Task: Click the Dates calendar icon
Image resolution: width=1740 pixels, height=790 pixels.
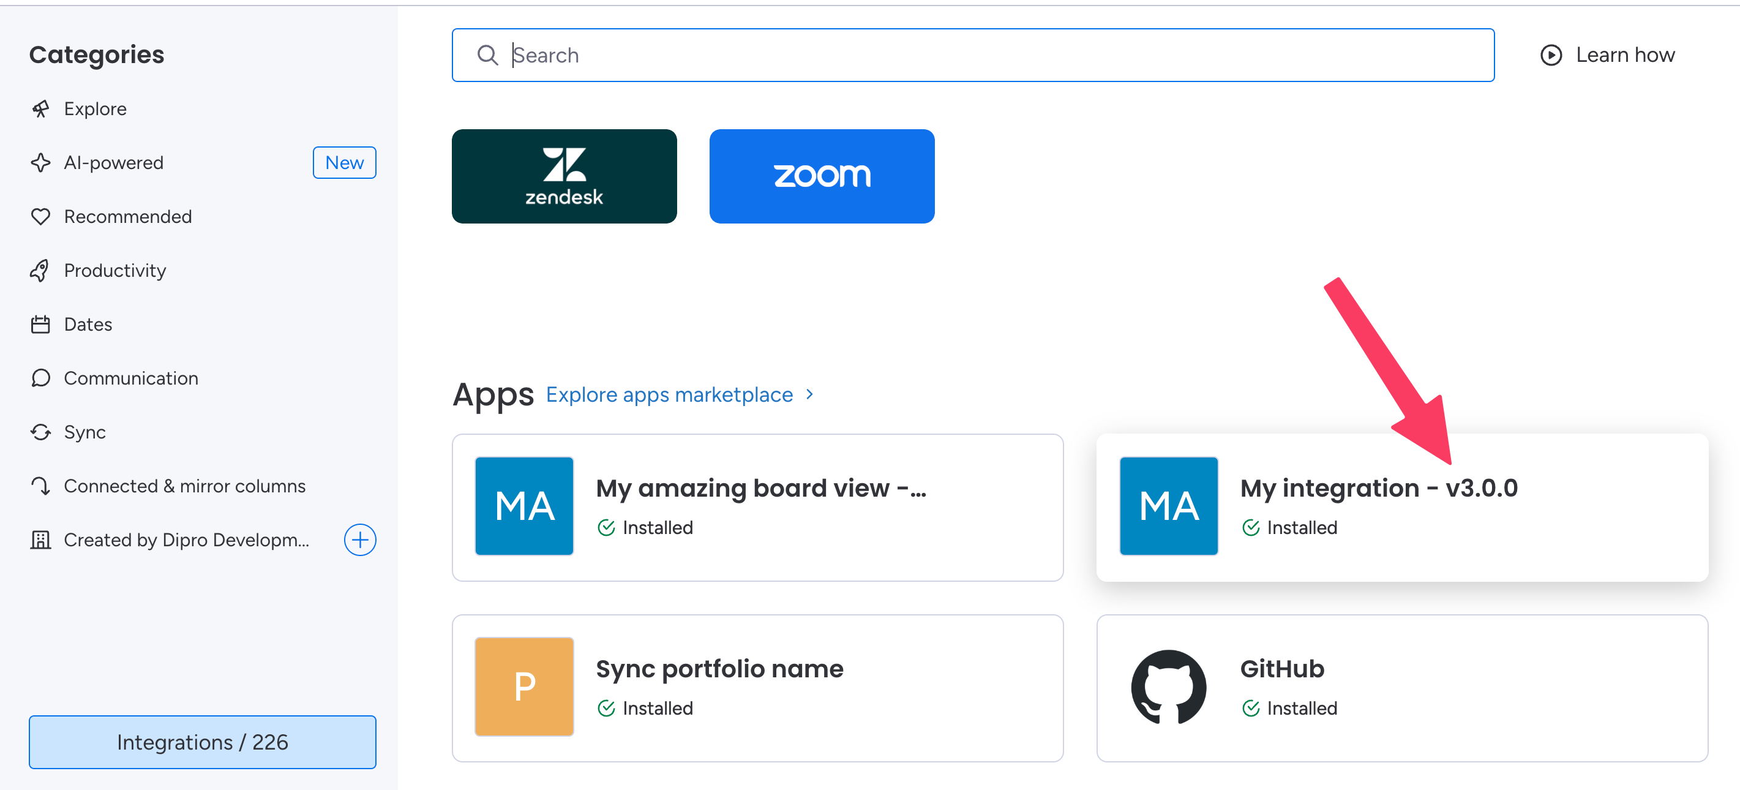Action: (40, 325)
